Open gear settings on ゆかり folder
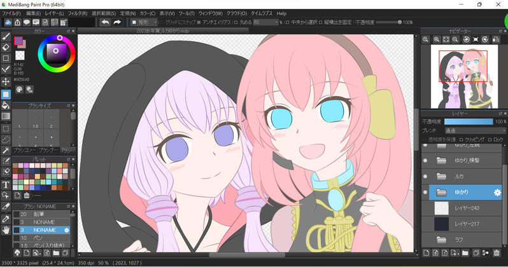508x267 pixels. pyautogui.click(x=497, y=193)
